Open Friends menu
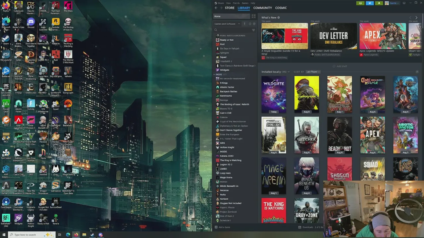 [236, 3]
